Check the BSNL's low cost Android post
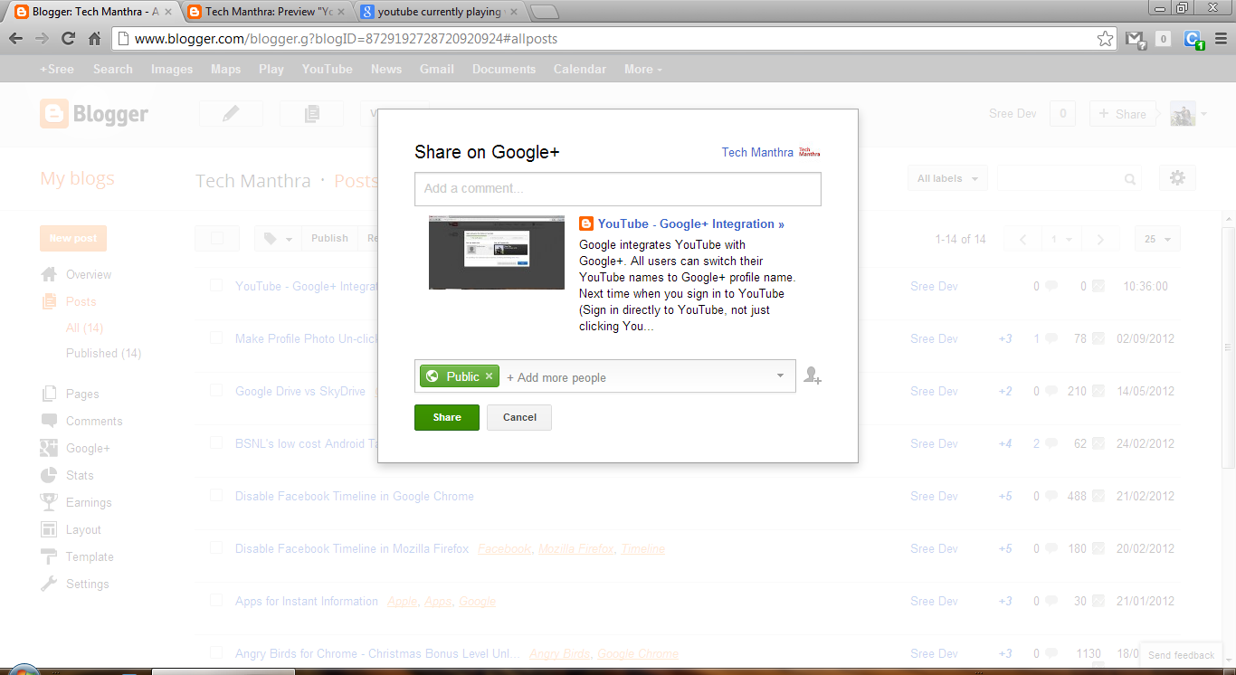 (216, 442)
